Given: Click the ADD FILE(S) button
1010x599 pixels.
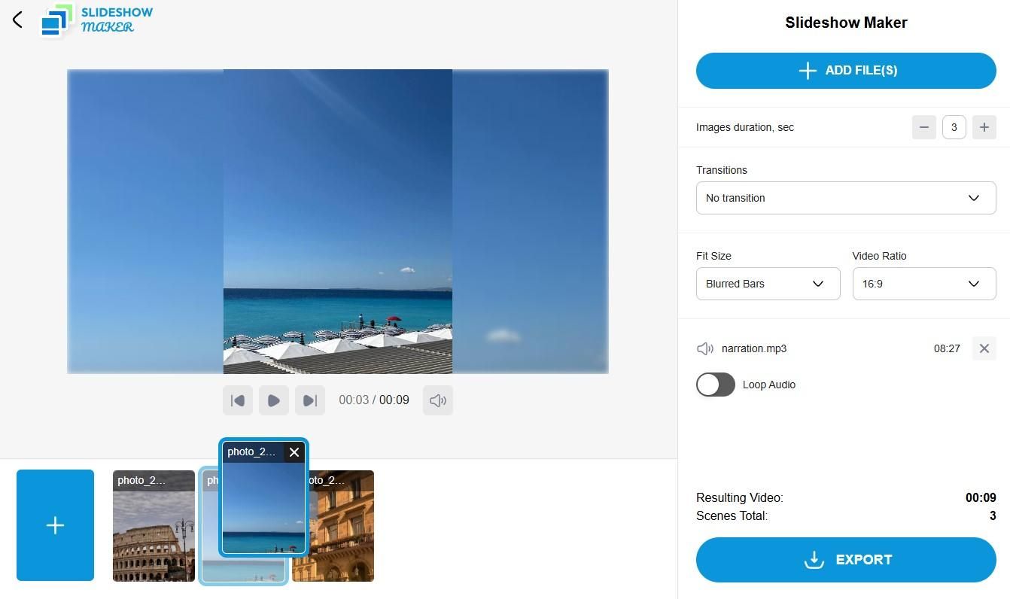Looking at the screenshot, I should pos(846,71).
